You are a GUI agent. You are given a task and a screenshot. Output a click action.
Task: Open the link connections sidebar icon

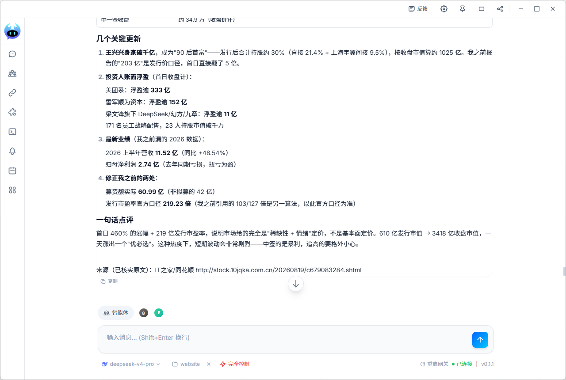pos(12,93)
